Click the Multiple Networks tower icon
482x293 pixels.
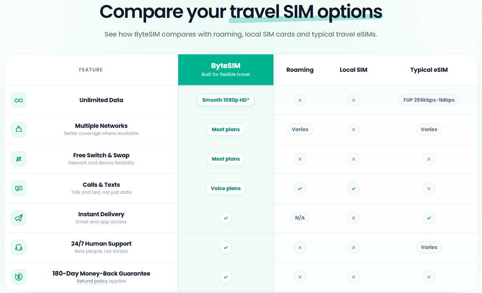(x=19, y=129)
